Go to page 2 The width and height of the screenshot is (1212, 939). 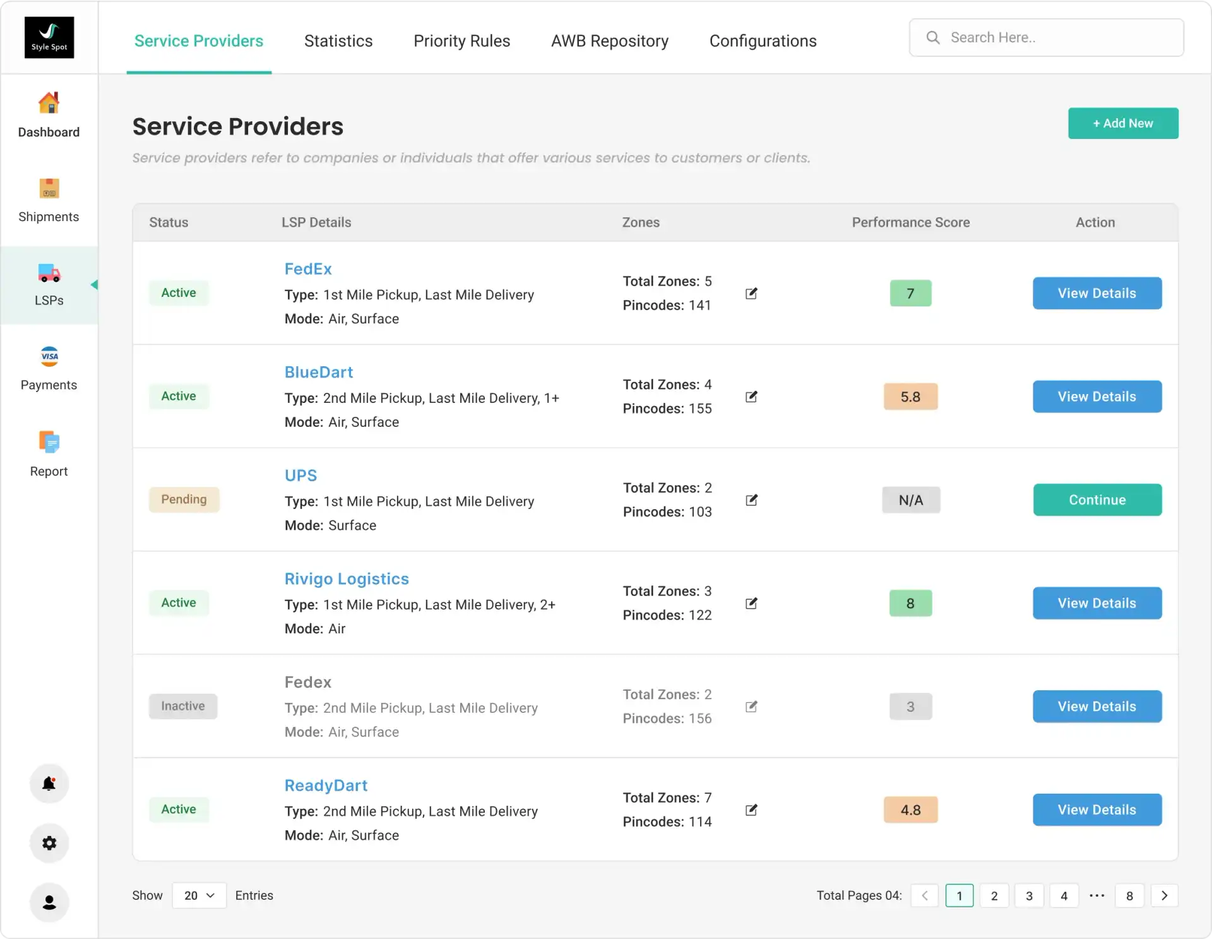(994, 895)
